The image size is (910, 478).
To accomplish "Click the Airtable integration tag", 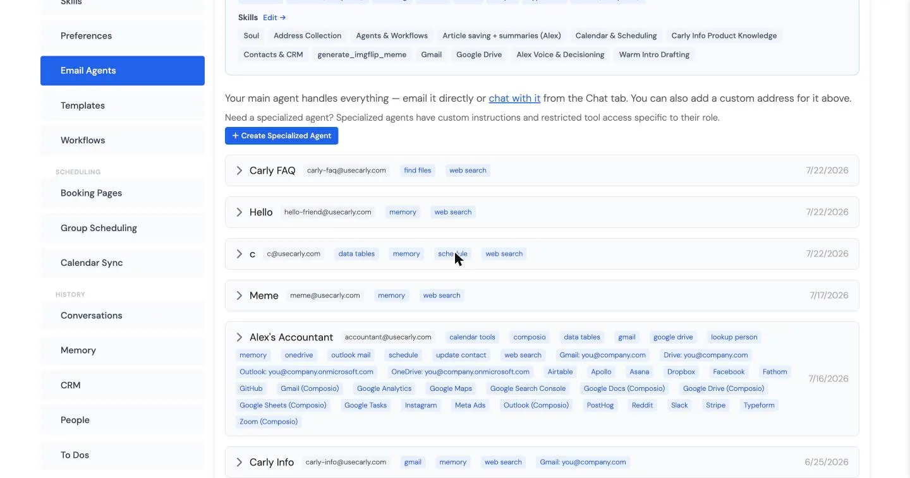I will (560, 372).
